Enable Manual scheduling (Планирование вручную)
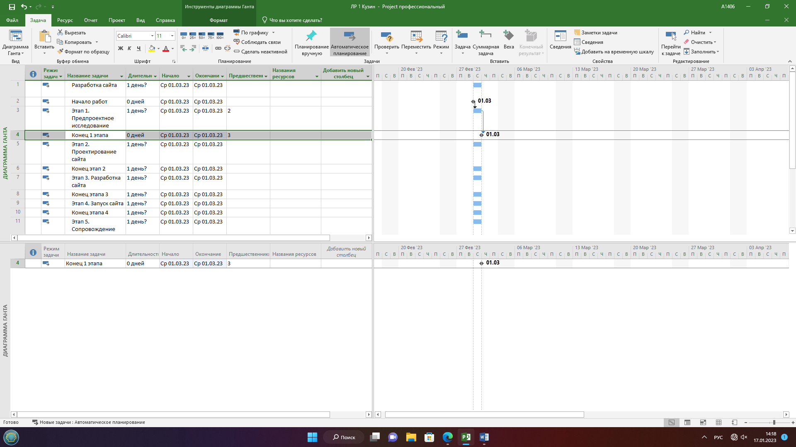Screen dimensions: 796x447 pos(312,43)
